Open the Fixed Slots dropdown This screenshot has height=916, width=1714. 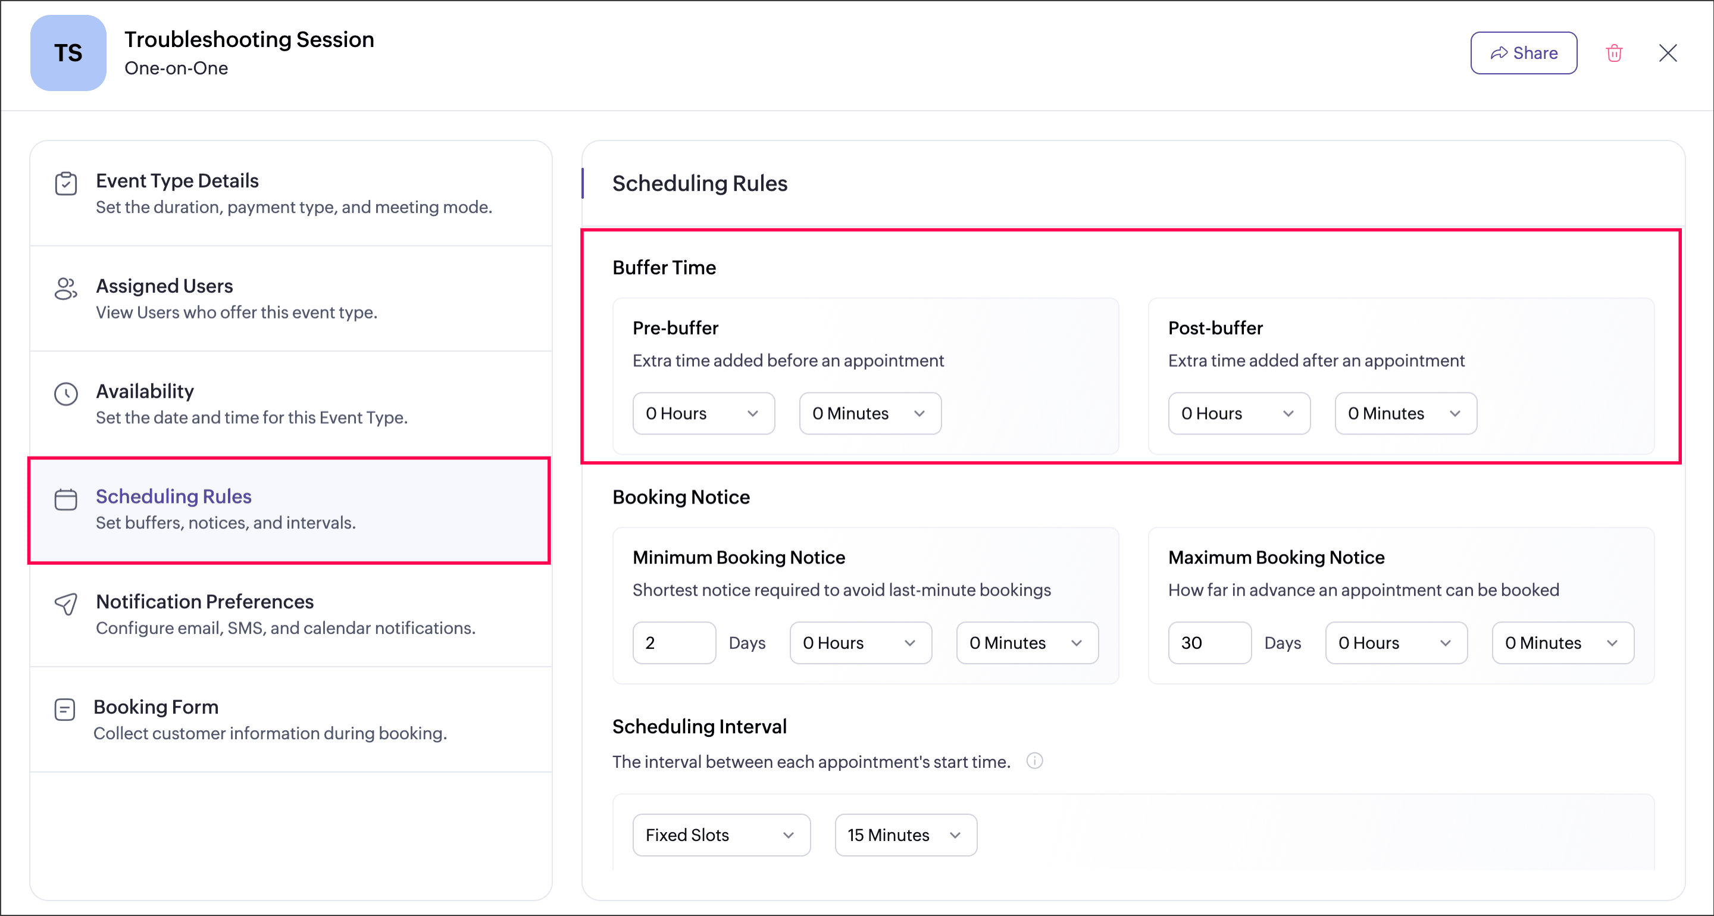pos(721,835)
